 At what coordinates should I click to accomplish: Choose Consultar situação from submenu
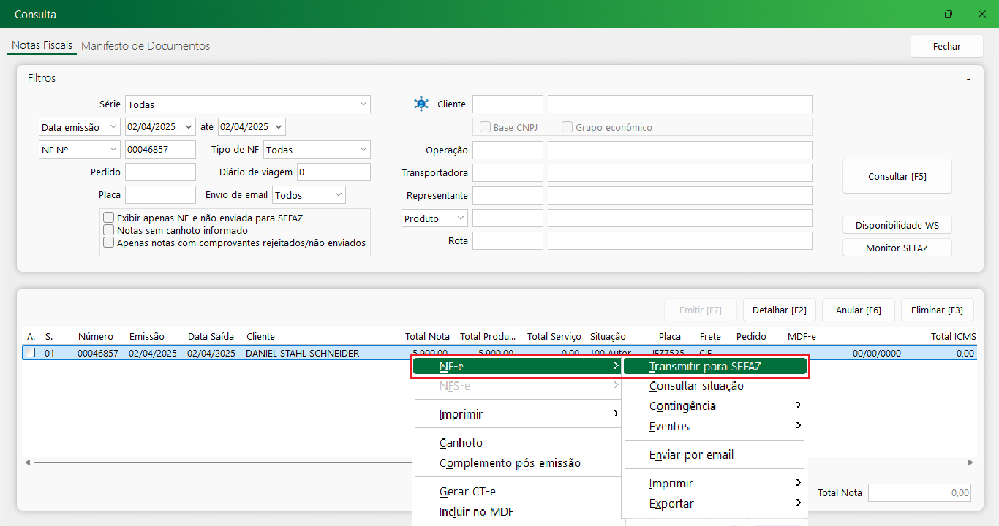pyautogui.click(x=696, y=386)
